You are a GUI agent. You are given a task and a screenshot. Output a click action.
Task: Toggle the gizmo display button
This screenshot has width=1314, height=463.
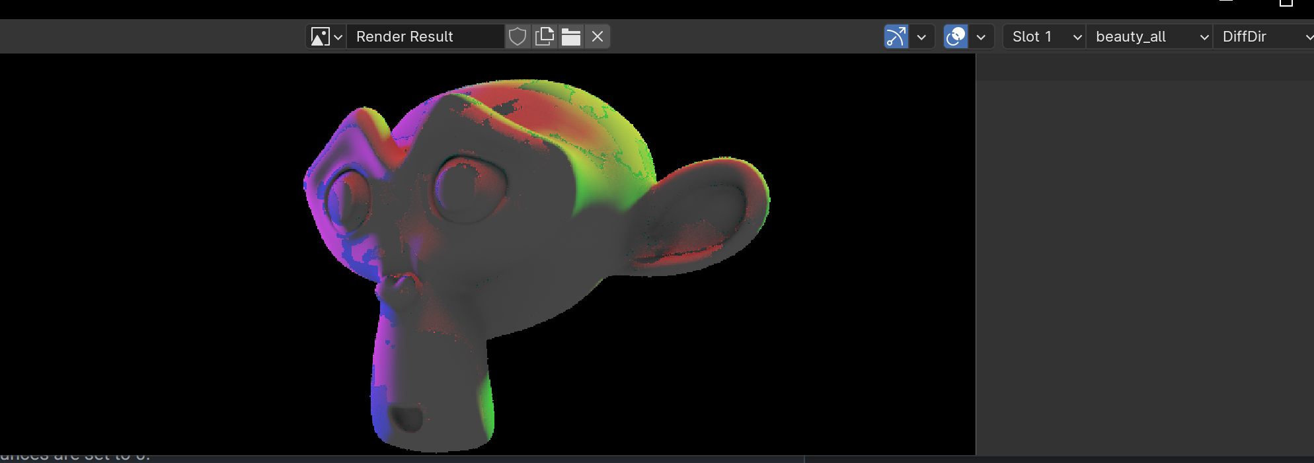(x=896, y=36)
